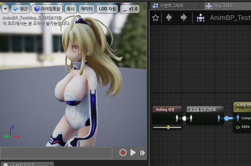This screenshot has height=166, width=251.
Task: Click the Alpha input pin
Action: click(x=238, y=127)
